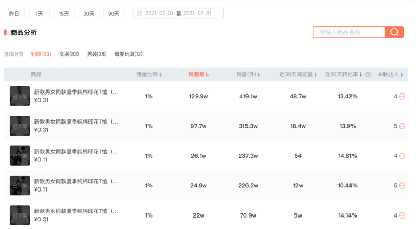Screen dimensions: 416x229
Task: Click the 419.1w sales volume value
Action: 249,96
